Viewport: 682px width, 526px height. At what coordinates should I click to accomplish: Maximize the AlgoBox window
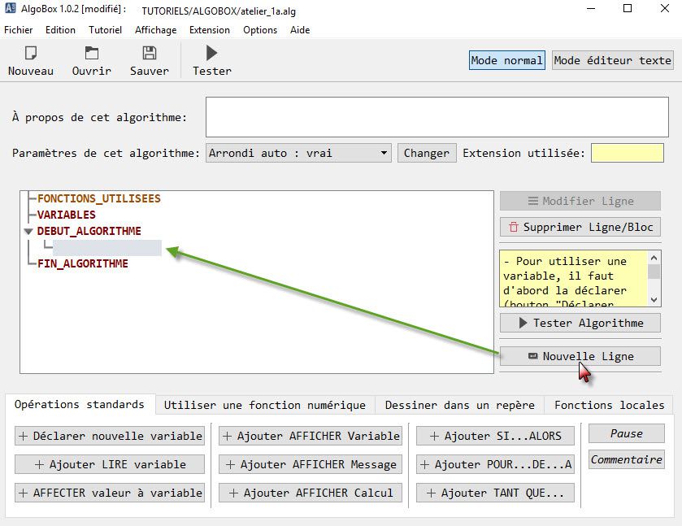628,9
